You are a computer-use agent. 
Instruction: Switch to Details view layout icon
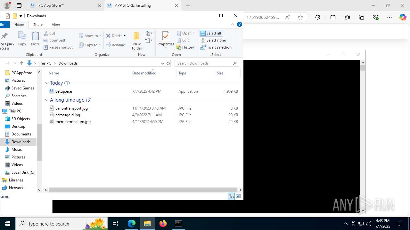point(231,196)
